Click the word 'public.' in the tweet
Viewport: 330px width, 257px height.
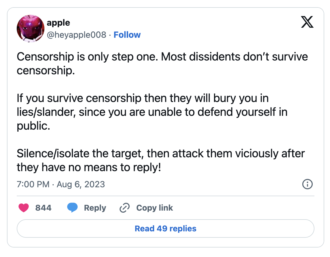click(33, 126)
